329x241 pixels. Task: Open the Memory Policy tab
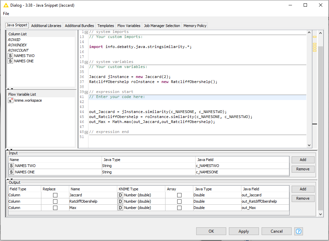[195, 26]
